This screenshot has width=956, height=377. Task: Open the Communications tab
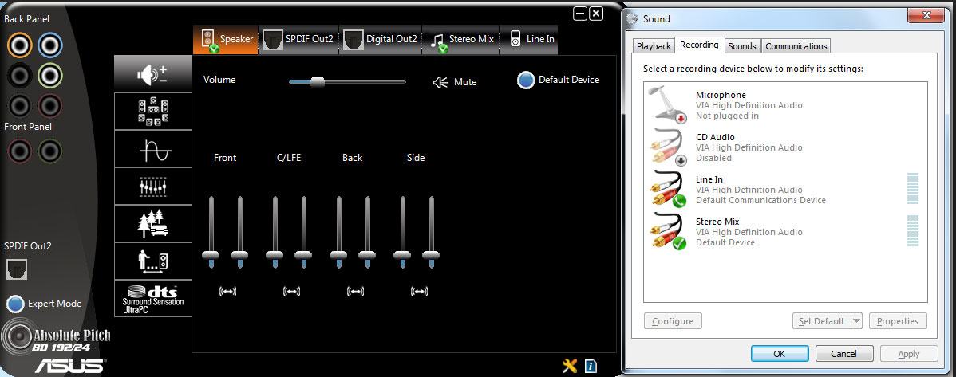[796, 45]
